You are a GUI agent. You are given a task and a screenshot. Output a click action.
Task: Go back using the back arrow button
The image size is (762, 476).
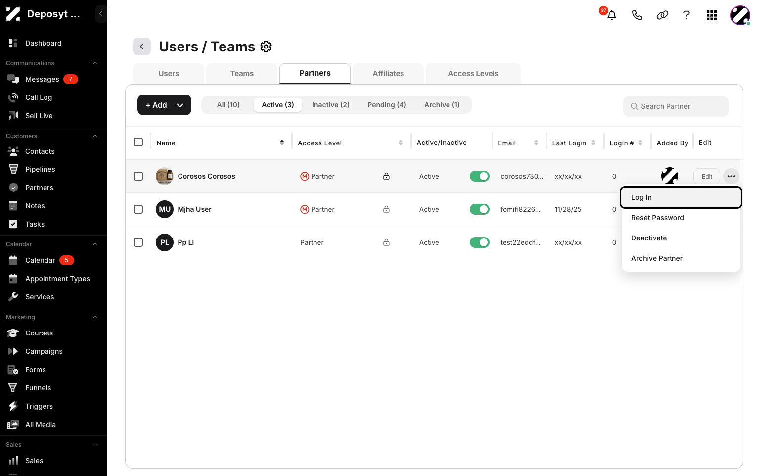point(142,47)
